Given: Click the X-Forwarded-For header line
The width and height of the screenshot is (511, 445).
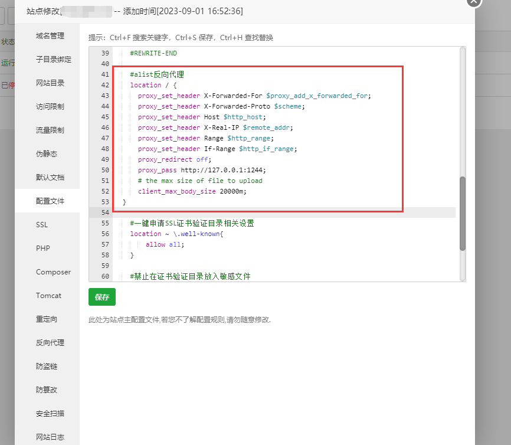Looking at the screenshot, I should click(x=254, y=96).
